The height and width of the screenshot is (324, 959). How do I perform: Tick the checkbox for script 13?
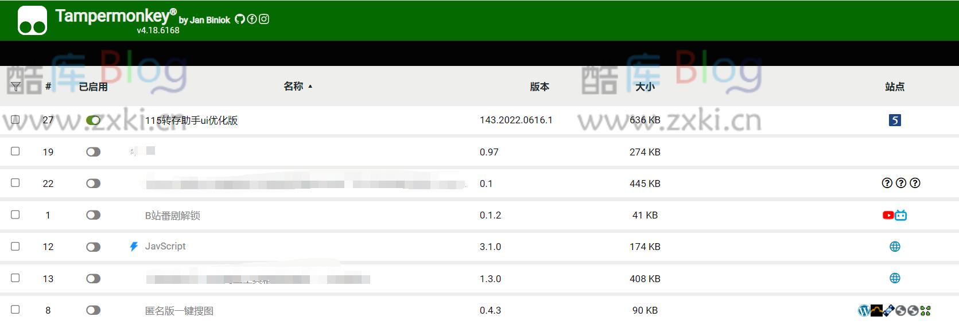pyautogui.click(x=15, y=278)
